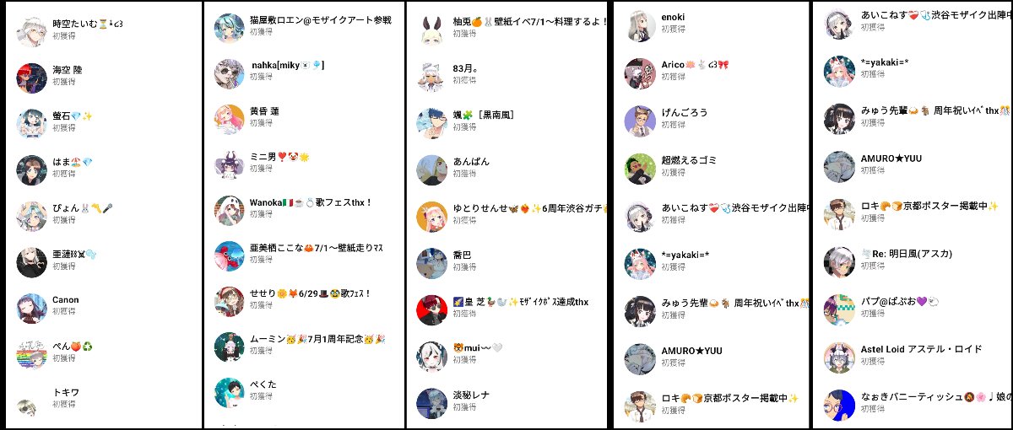Viewport: 1013px width, 430px height.
Task: Open the user name げんごろう
Action: pos(685,112)
